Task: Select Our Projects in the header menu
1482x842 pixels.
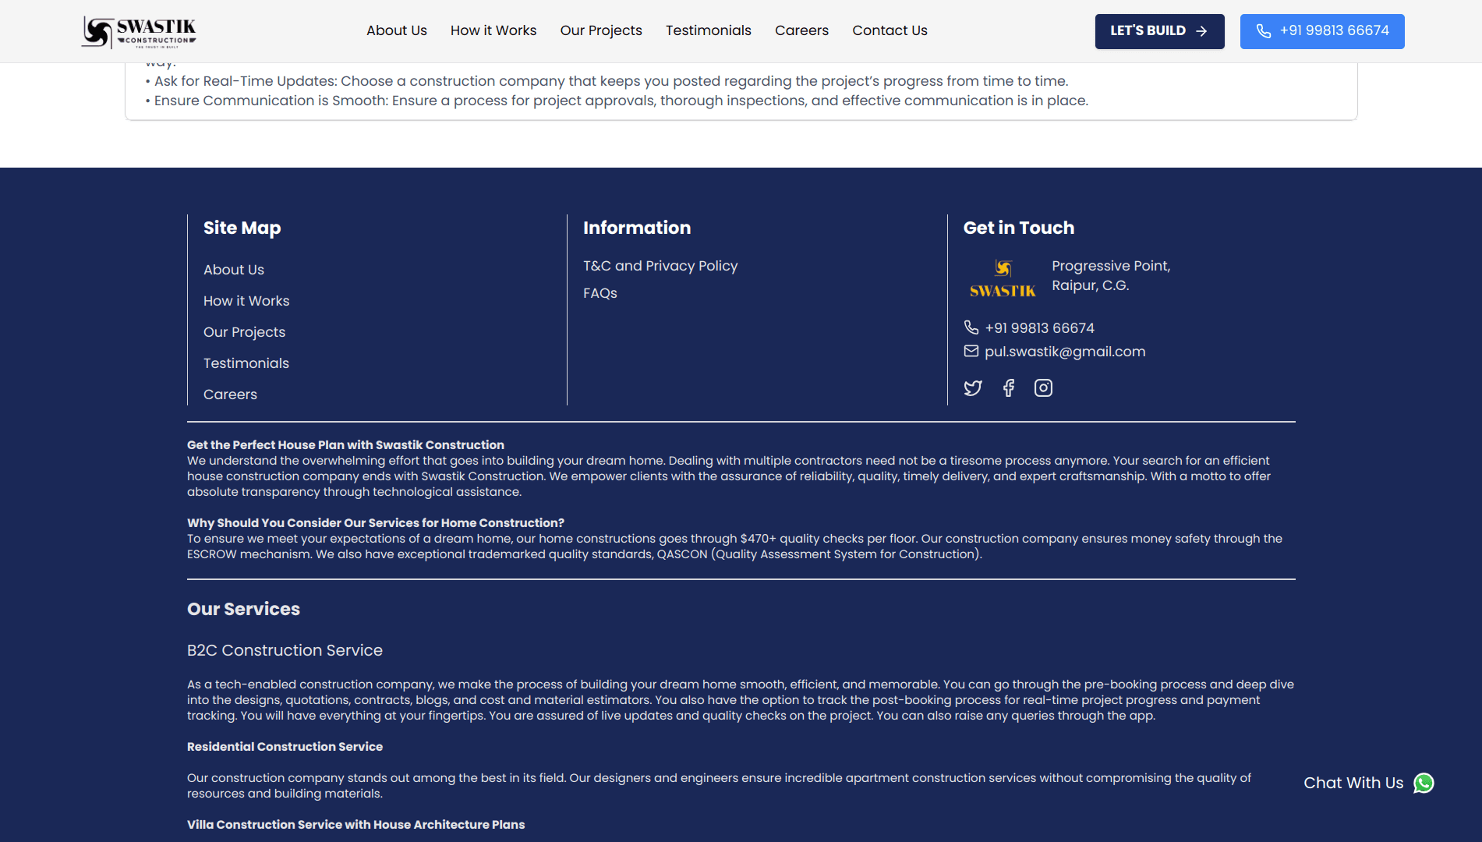Action: coord(600,30)
